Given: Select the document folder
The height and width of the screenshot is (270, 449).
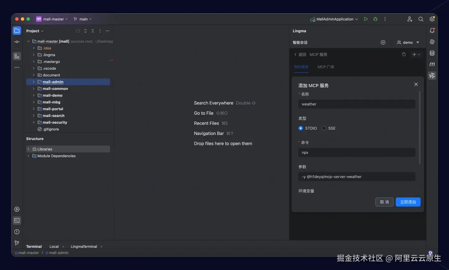Looking at the screenshot, I should [51, 75].
